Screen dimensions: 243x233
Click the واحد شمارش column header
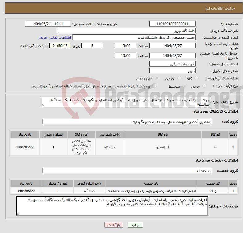tap(109, 135)
